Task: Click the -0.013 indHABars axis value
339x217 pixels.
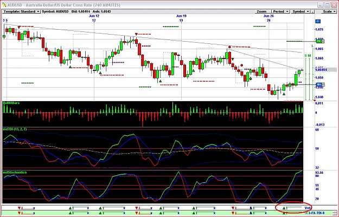Action: tap(319, 124)
